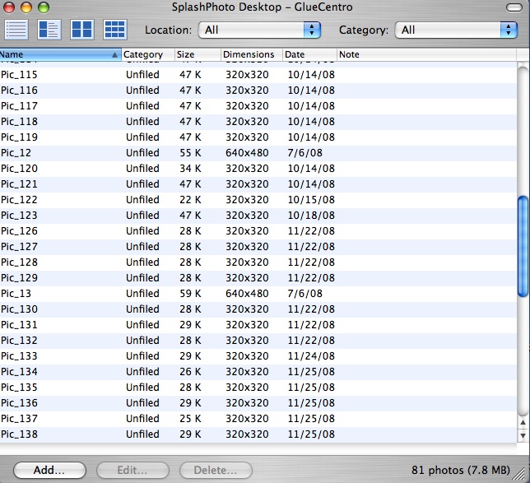Viewport: 530px width, 483px height.
Task: Click the vertical scrollbar thumb
Action: click(523, 247)
